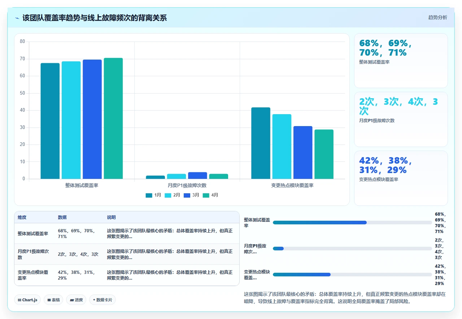
Task: Click the 进度 tag icon
Action: click(x=71, y=300)
